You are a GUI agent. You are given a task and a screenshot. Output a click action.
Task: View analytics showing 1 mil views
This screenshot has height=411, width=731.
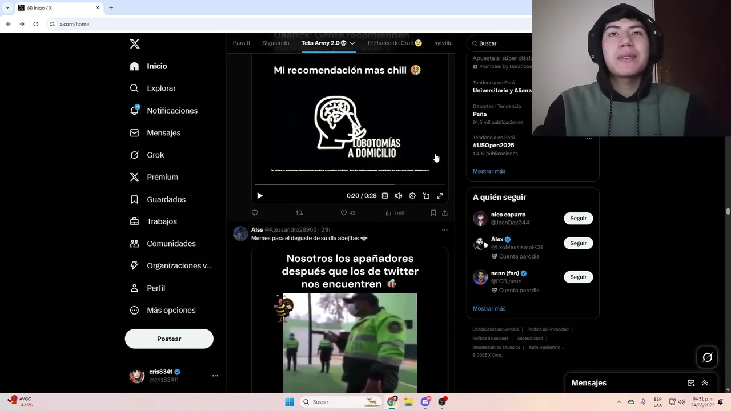coord(395,213)
